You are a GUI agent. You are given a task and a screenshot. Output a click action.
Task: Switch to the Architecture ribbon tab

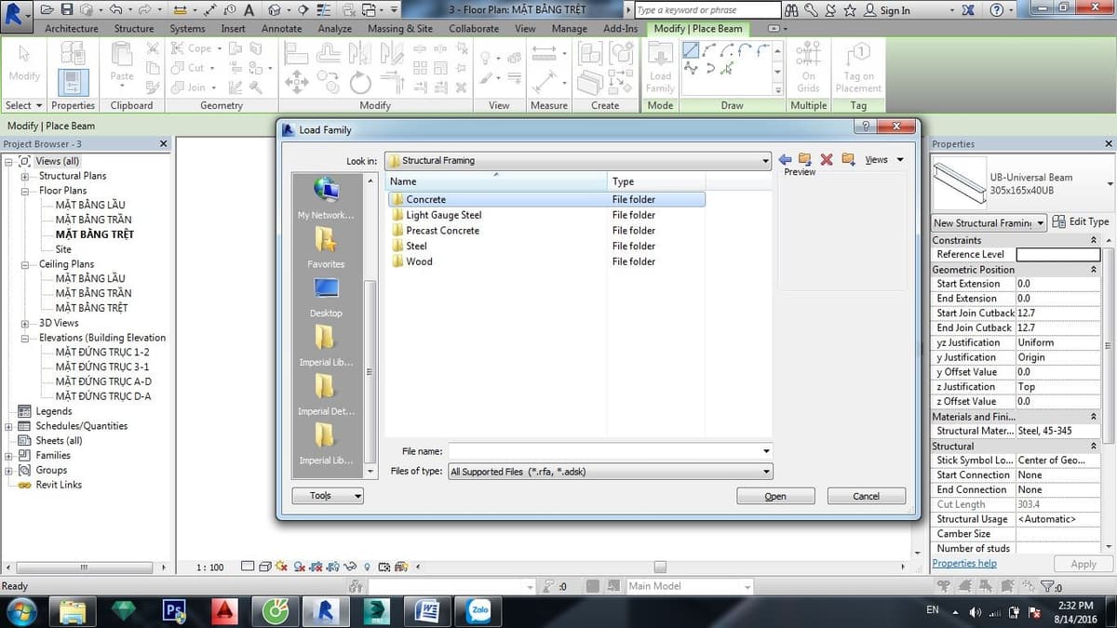[72, 29]
